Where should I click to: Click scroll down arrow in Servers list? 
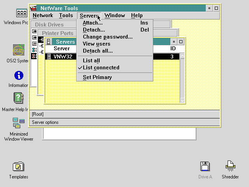click(x=182, y=101)
